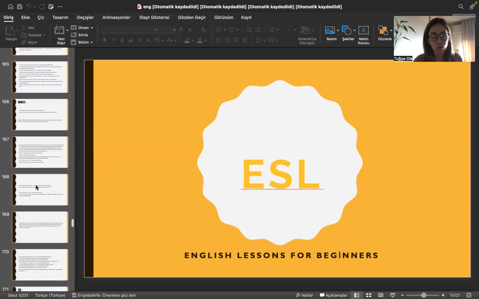
Task: Undo the last action
Action: point(29,7)
